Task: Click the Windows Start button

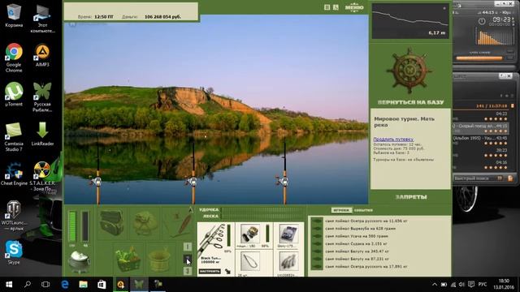Action: pos(9,285)
